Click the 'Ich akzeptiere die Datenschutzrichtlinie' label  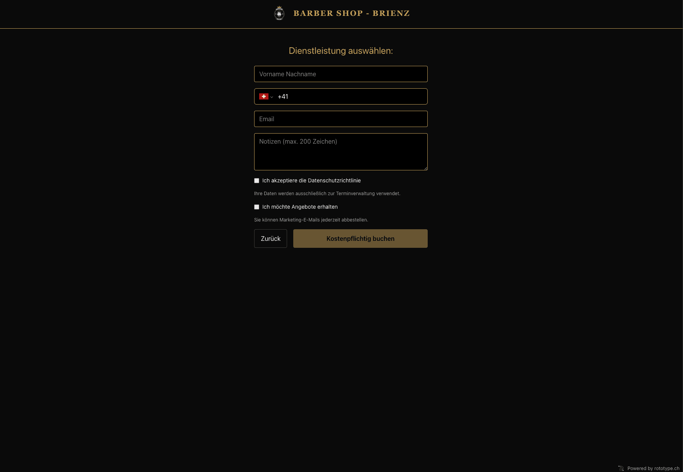(x=311, y=180)
